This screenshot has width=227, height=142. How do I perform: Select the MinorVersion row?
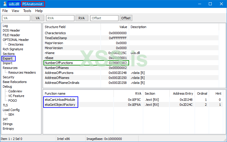click(x=131, y=48)
